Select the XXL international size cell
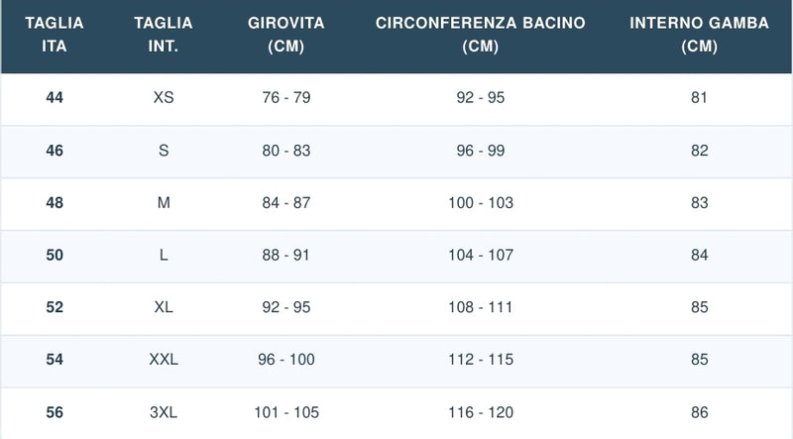The height and width of the screenshot is (439, 793). 164,359
